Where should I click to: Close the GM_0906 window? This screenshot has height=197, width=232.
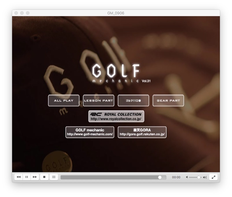(x=16, y=13)
